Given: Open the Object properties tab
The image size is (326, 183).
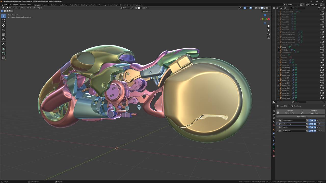Looking at the screenshot, I should [x=274, y=130].
